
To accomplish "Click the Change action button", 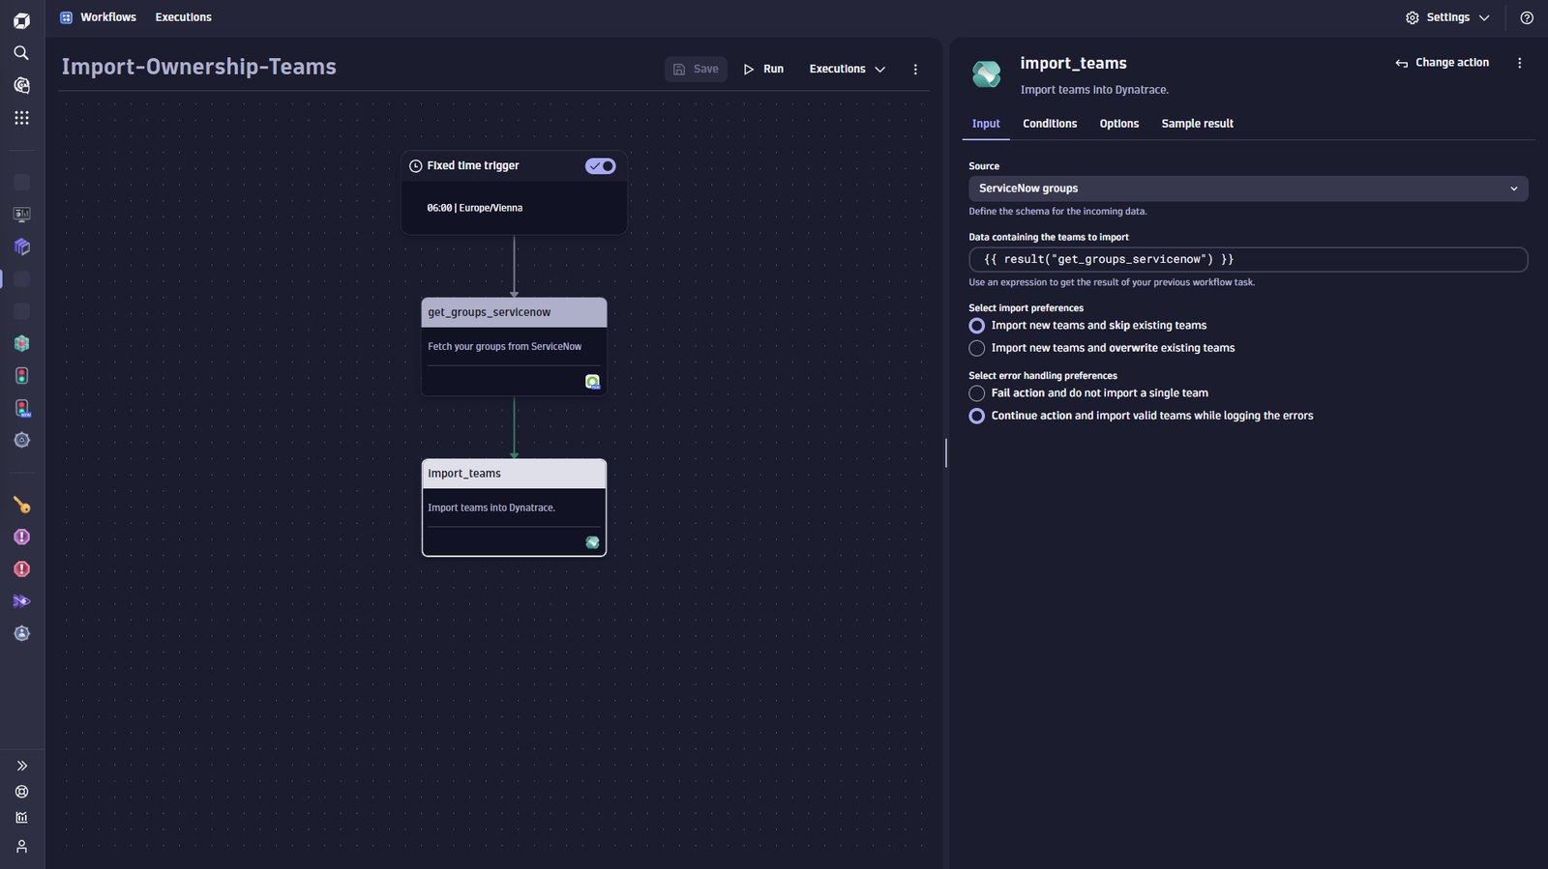I will click(x=1442, y=63).
